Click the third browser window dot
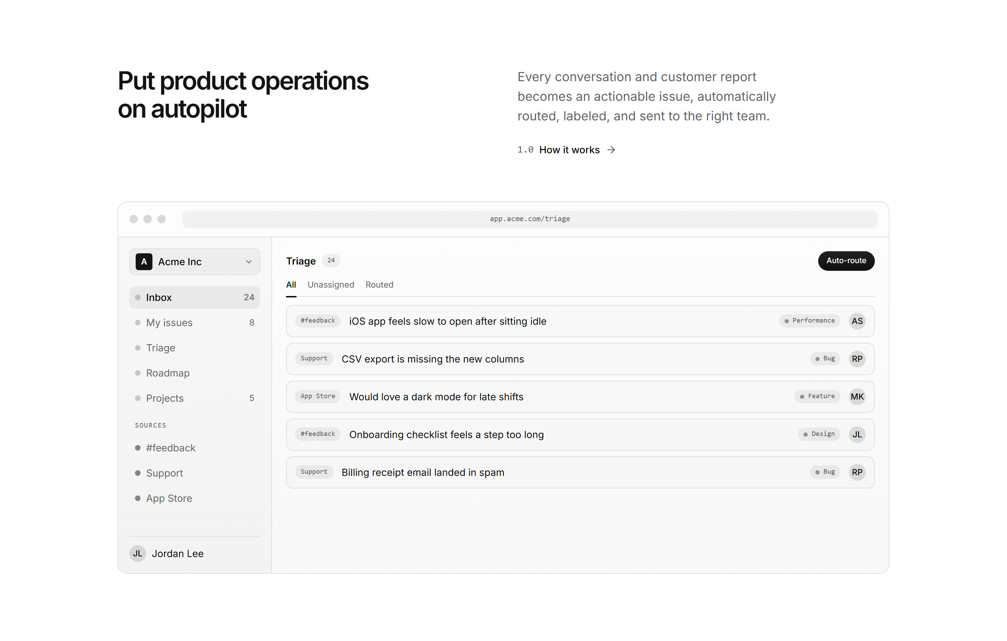Viewport: 1007px width, 641px height. coord(162,219)
